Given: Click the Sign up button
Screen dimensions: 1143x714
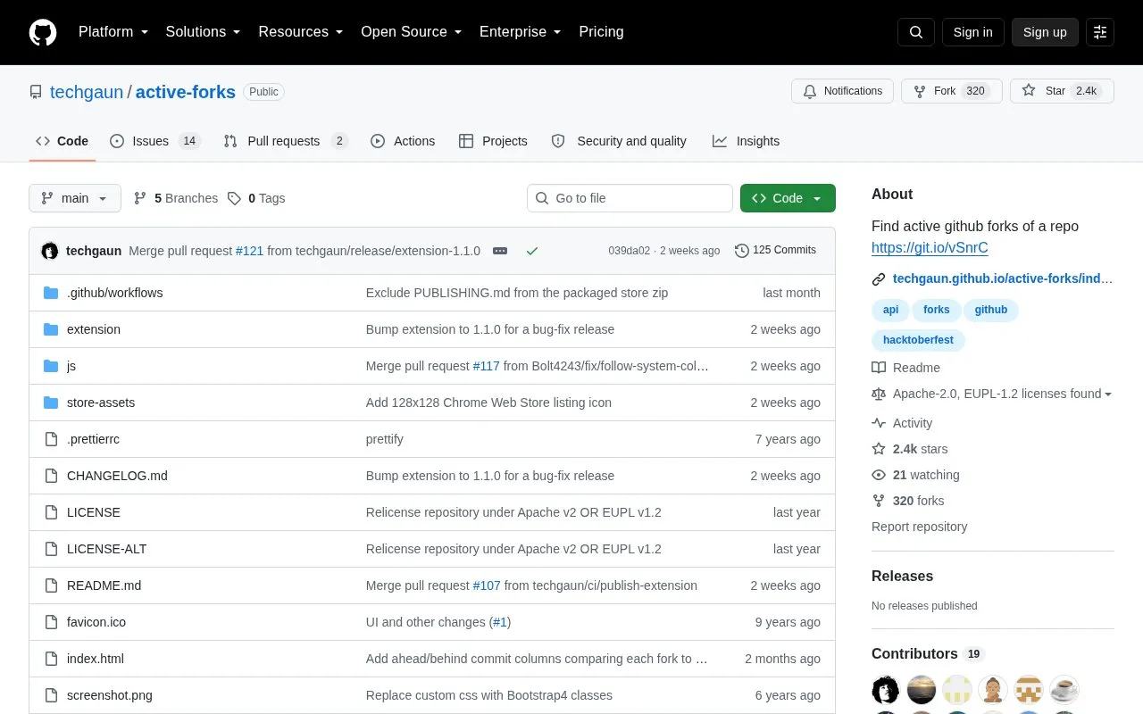Looking at the screenshot, I should point(1045,32).
